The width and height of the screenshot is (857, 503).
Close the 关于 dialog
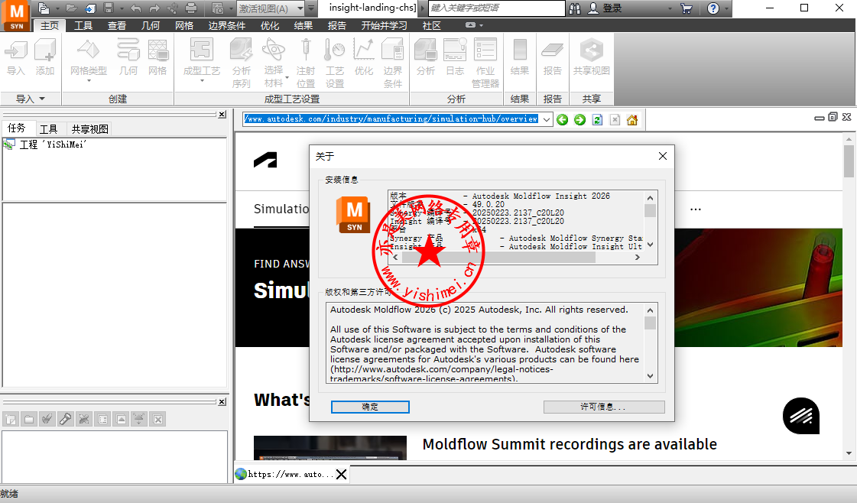point(662,157)
